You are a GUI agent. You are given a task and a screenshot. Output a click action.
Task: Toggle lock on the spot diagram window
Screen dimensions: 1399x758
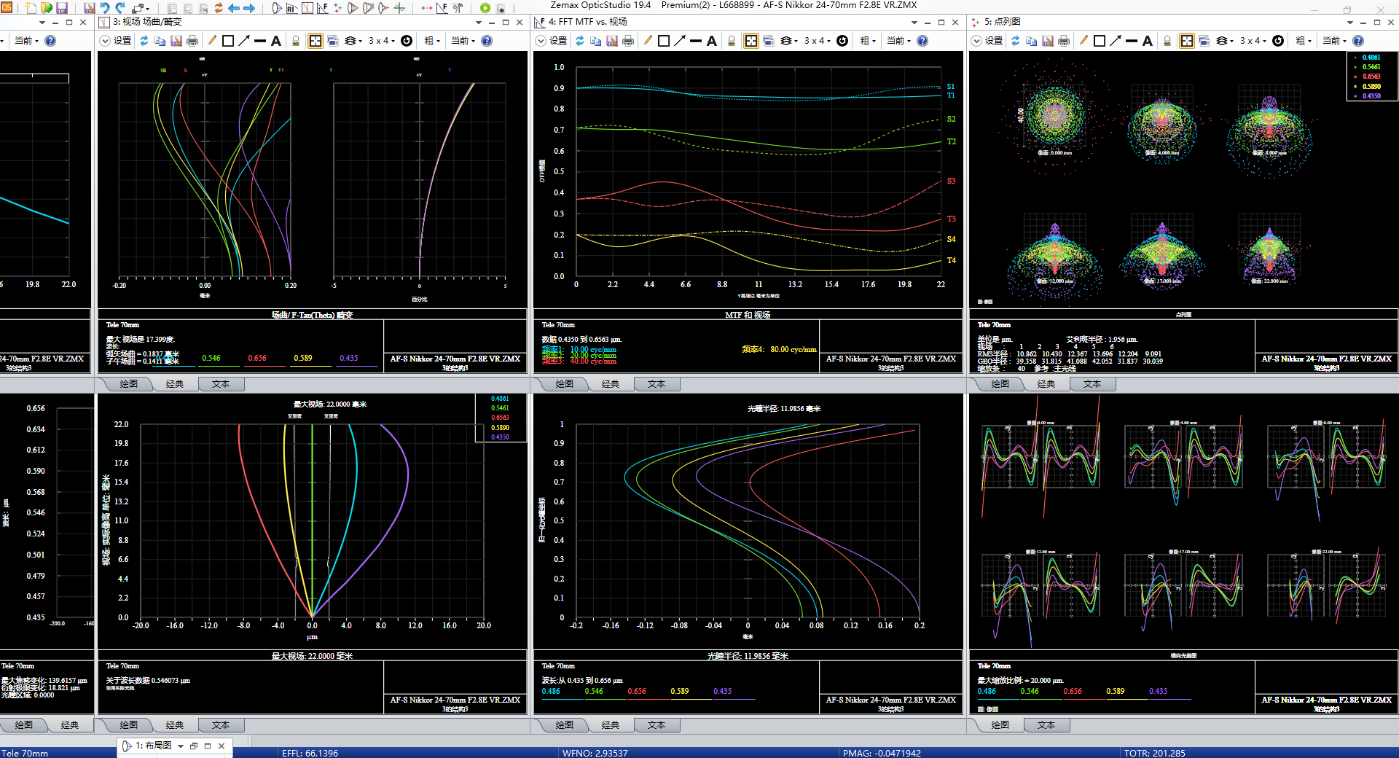tap(1167, 41)
